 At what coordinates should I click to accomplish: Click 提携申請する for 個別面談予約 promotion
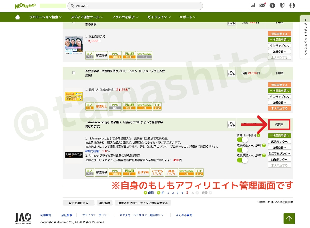point(280,34)
